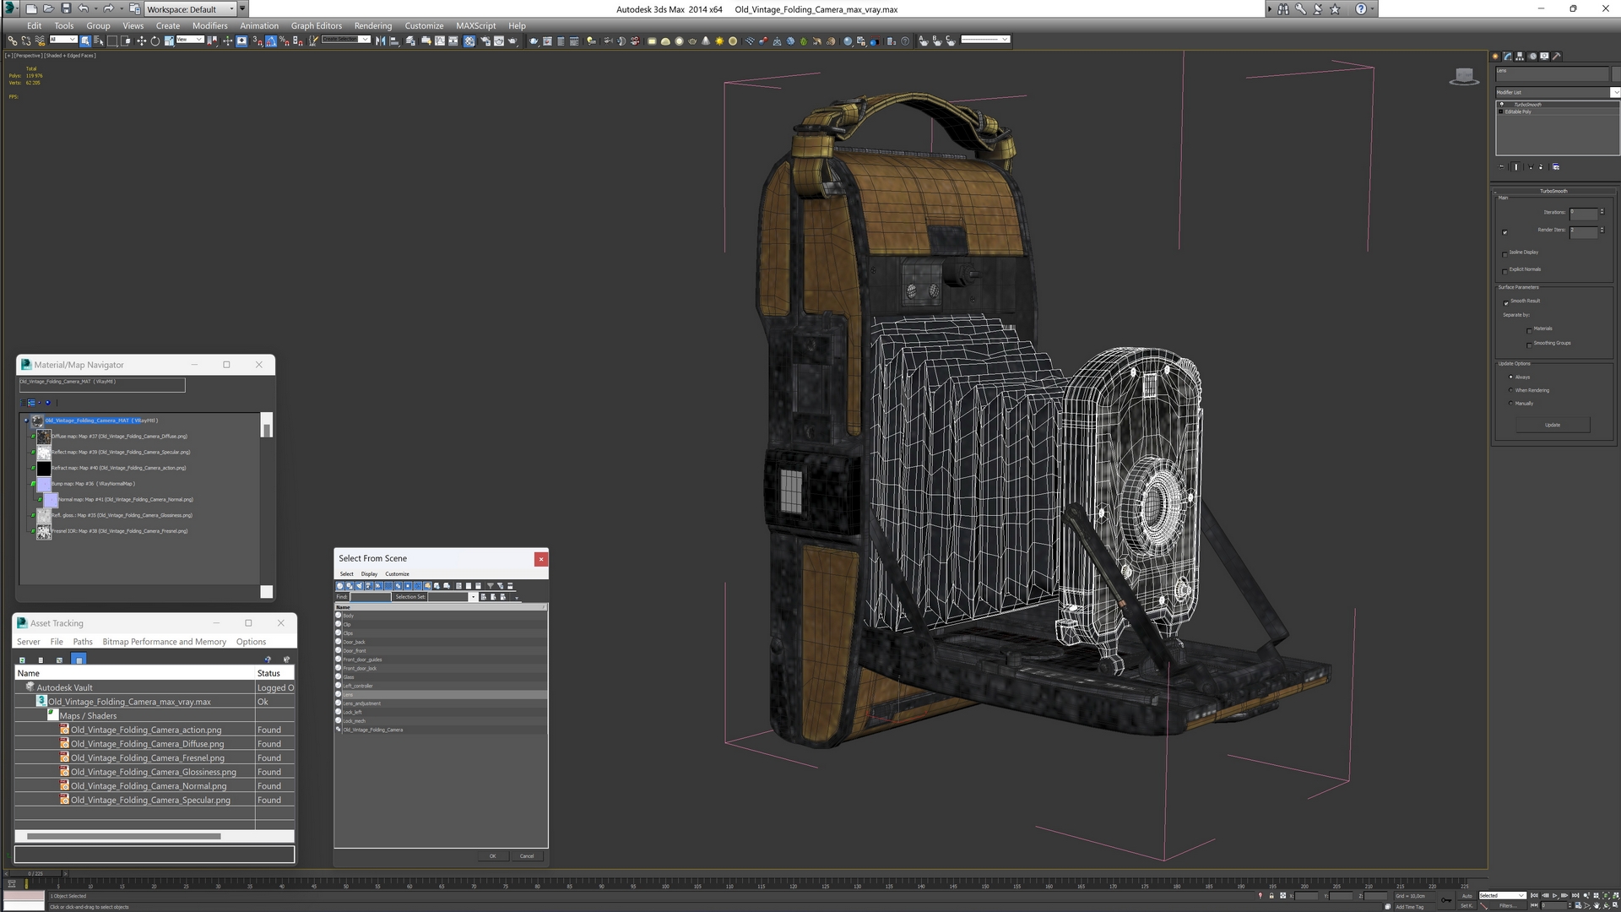Click the ViewCube home icon in the viewport
The width and height of the screenshot is (1621, 912).
coord(1464,77)
